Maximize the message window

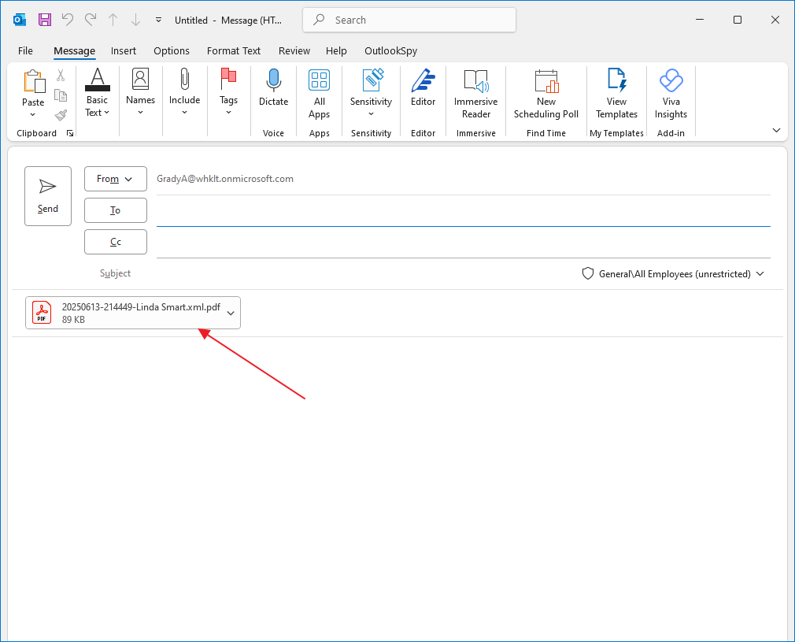[x=738, y=20]
